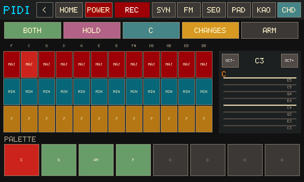Viewport: 304px width, 182px height.
Task: Toggle the HOLD button
Action: pos(92,30)
